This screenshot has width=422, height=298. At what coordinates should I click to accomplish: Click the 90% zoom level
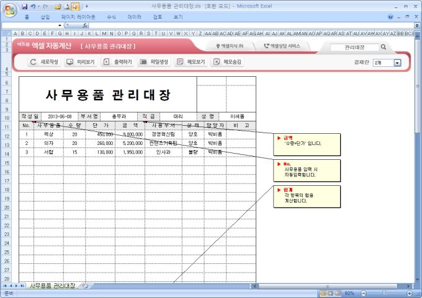pos(349,293)
